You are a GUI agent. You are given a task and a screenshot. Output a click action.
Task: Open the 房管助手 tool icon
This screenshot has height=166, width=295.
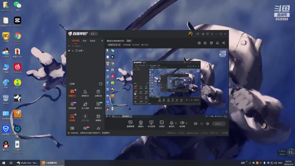[x=85, y=93]
